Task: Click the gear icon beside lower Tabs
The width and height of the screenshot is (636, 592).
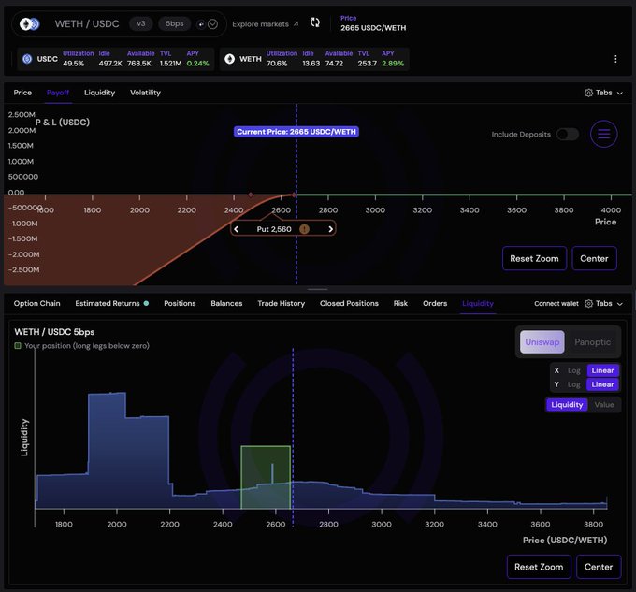Action: click(x=588, y=304)
